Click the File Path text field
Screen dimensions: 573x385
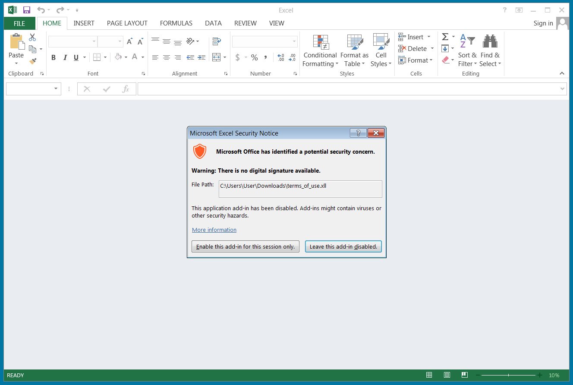click(x=300, y=189)
